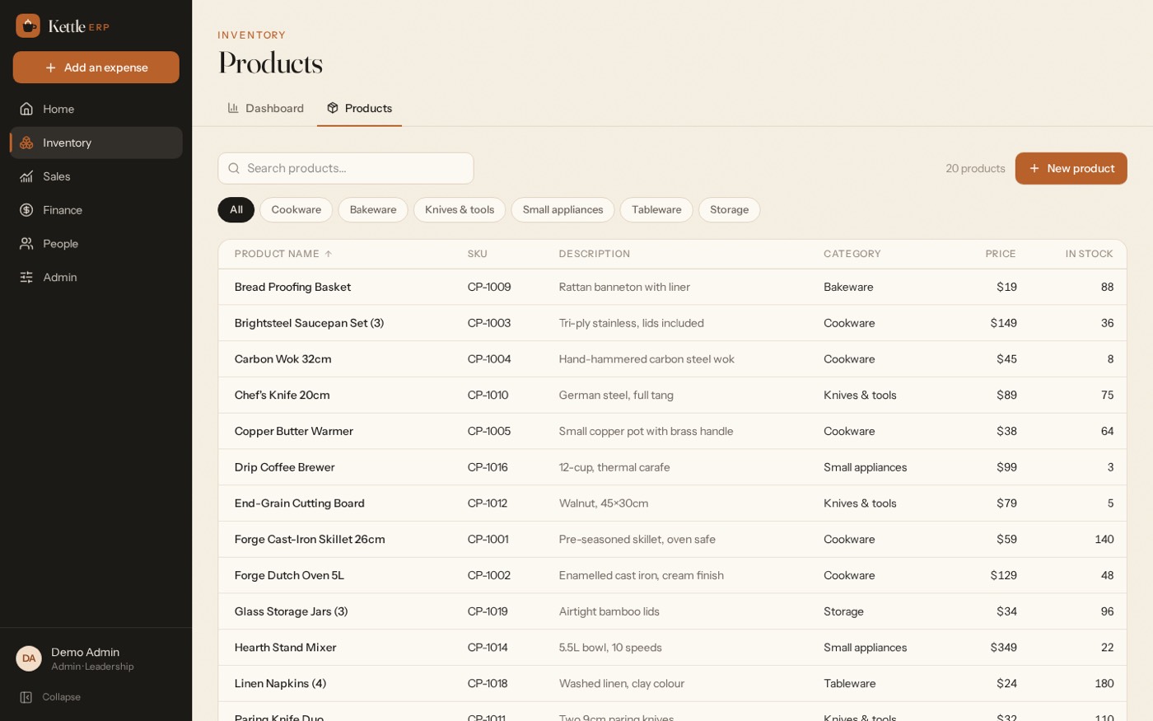Screen dimensions: 1153x721
Task: Filter products by Cookware chip
Action: click(296, 209)
